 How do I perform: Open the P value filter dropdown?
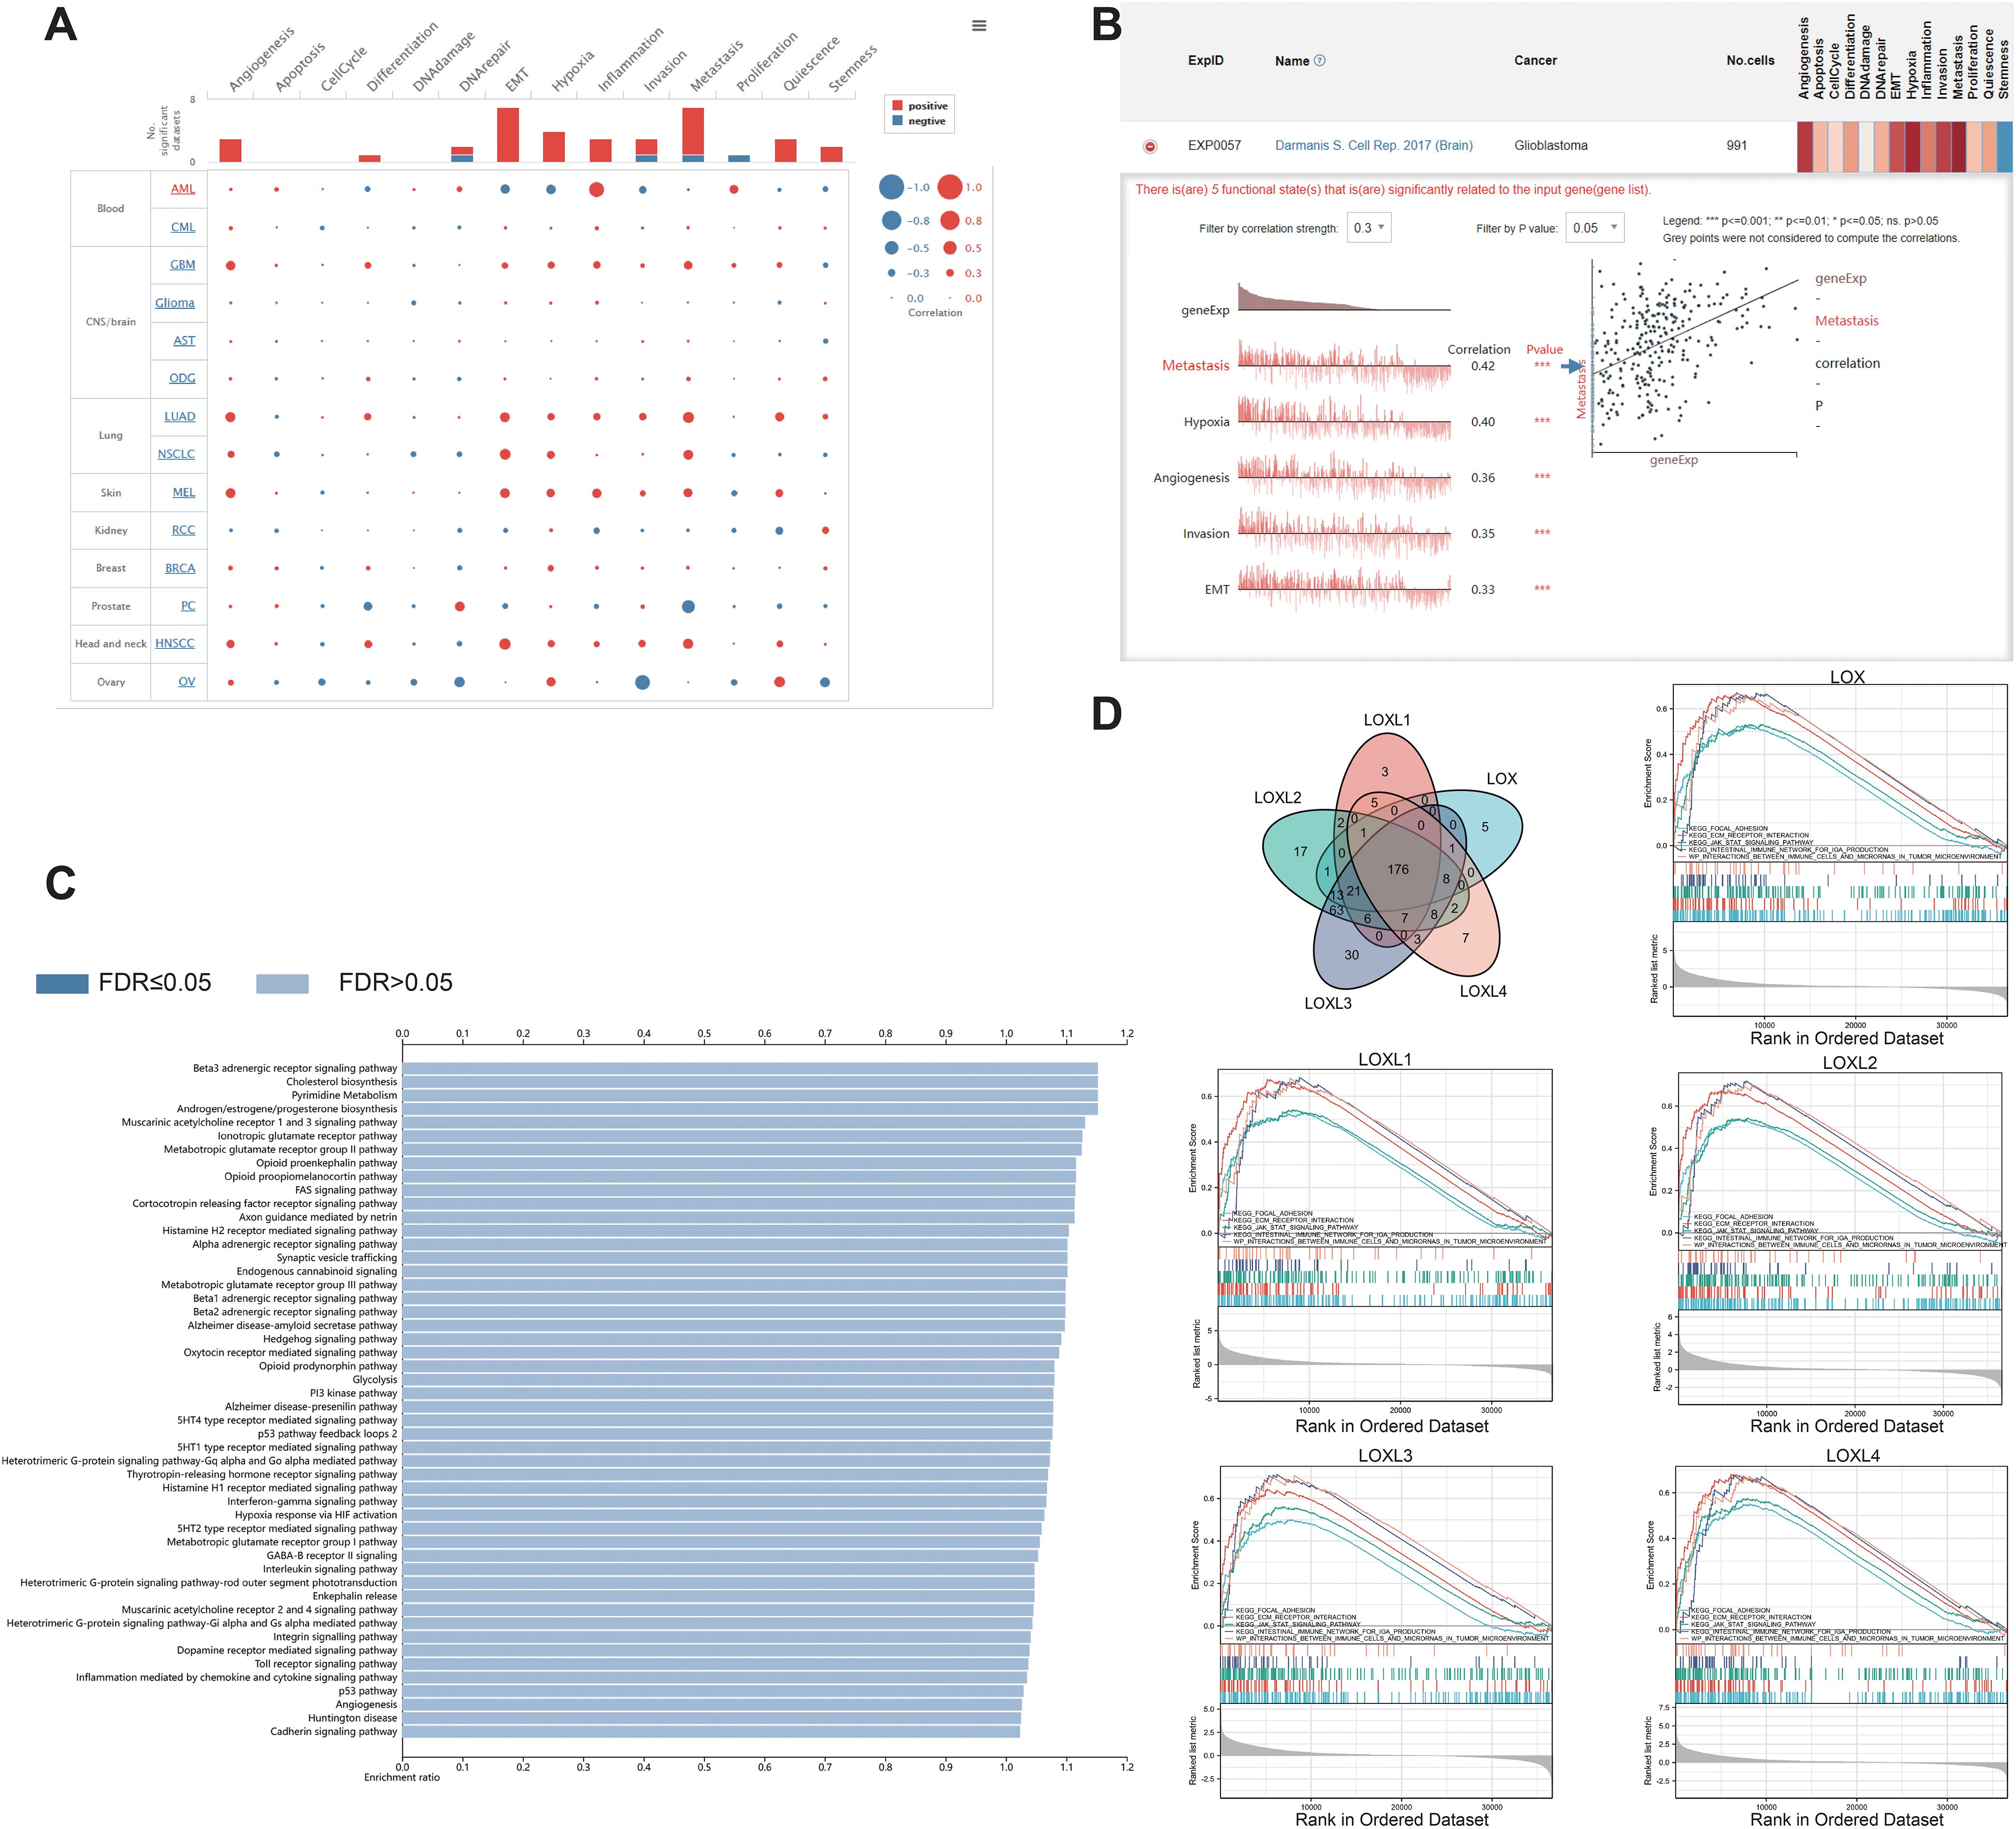(1594, 228)
